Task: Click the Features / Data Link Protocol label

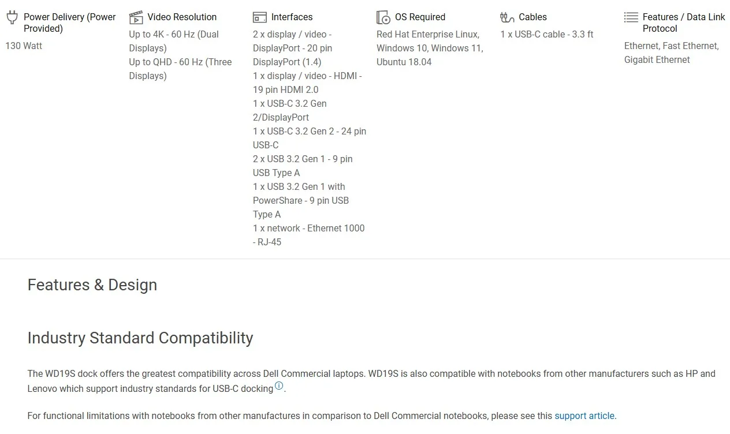Action: click(683, 23)
